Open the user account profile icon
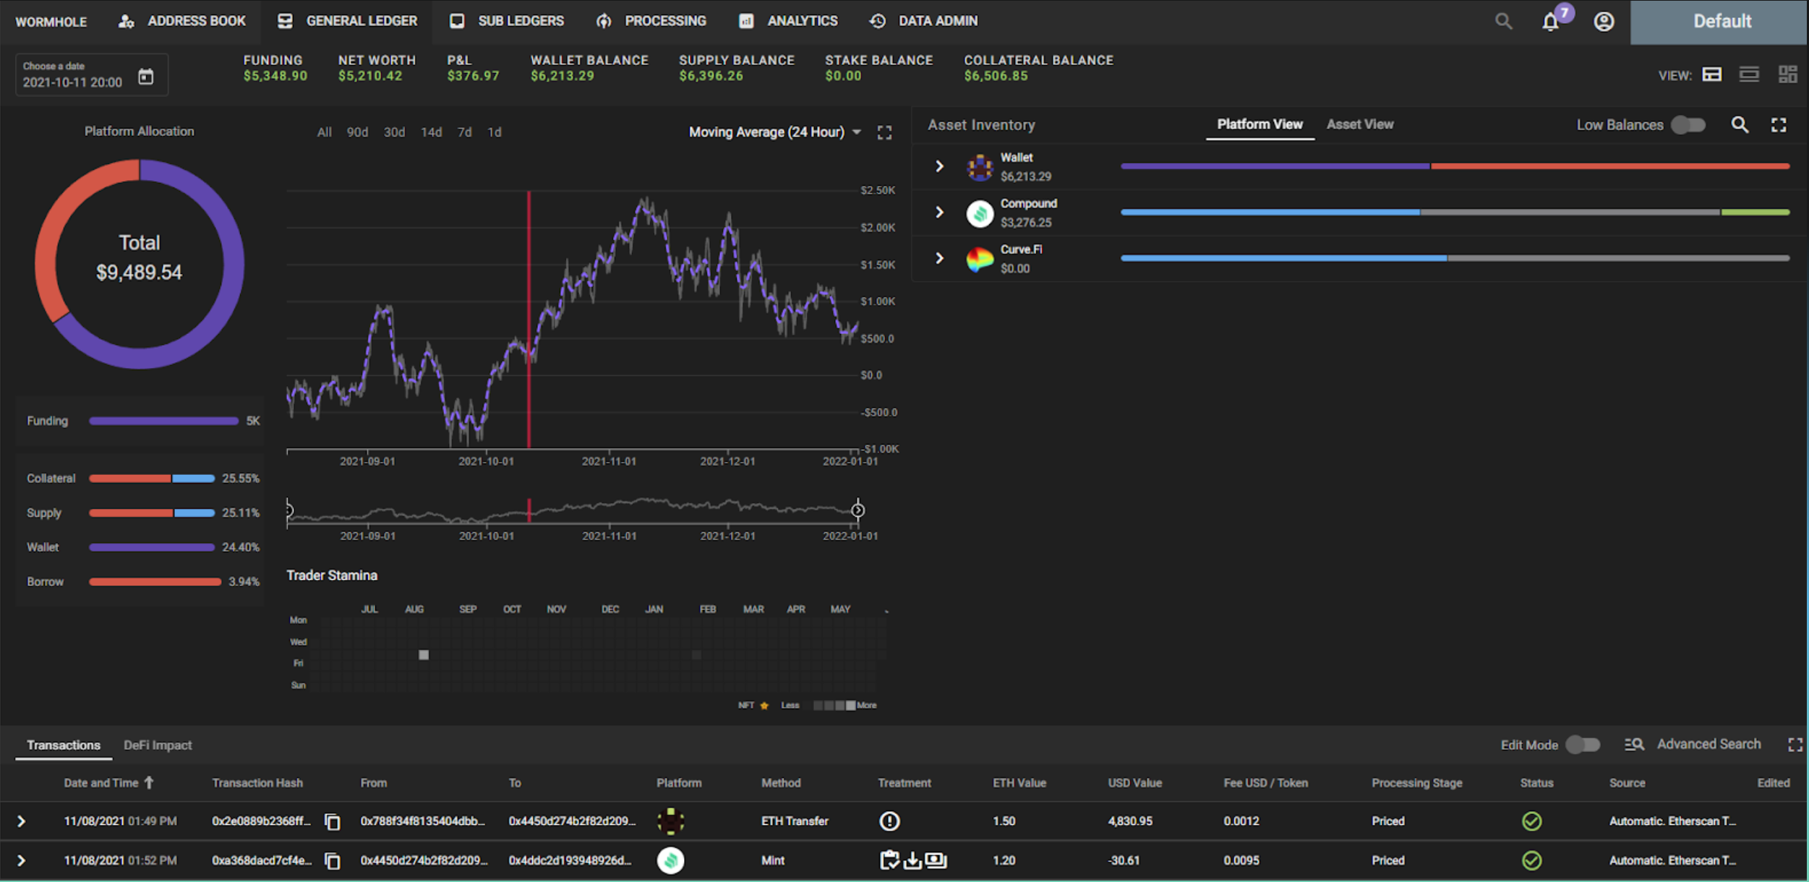The height and width of the screenshot is (882, 1809). [x=1604, y=22]
